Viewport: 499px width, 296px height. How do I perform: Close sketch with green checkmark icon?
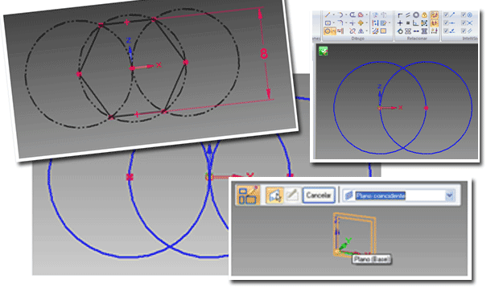323,51
